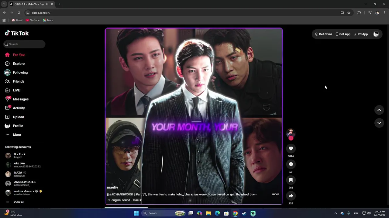Open Steam from taskbar

244,213
